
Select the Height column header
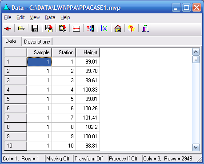(88, 52)
